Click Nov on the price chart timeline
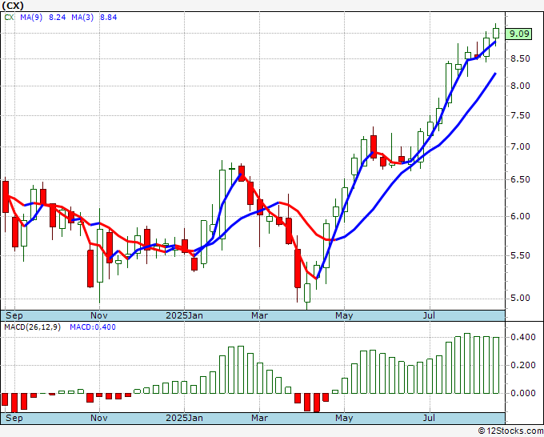Viewport: 544px width, 437px height. 99,315
